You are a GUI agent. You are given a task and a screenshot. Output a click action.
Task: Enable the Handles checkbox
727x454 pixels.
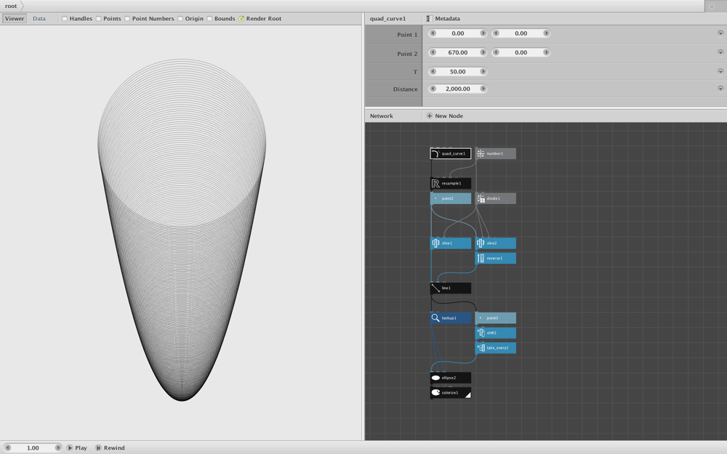[65, 19]
